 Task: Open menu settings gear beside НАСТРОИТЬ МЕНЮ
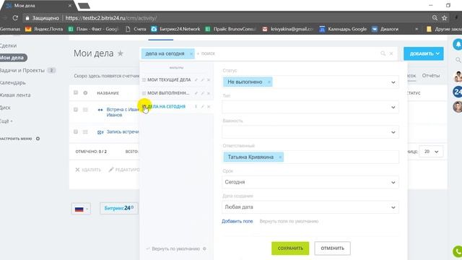point(38,139)
